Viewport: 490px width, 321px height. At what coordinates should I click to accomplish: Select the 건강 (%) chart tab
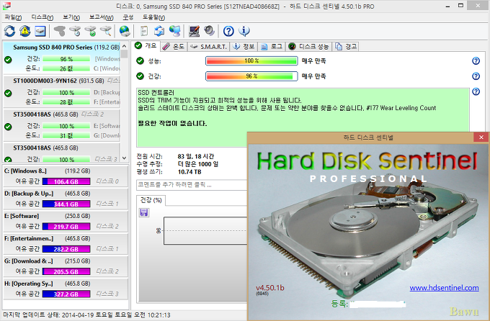click(151, 200)
